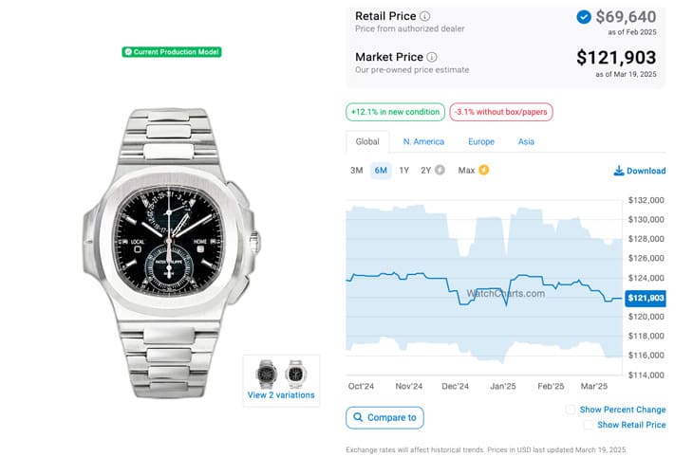Open the Asia region tab
Image resolution: width=693 pixels, height=457 pixels.
coord(526,141)
